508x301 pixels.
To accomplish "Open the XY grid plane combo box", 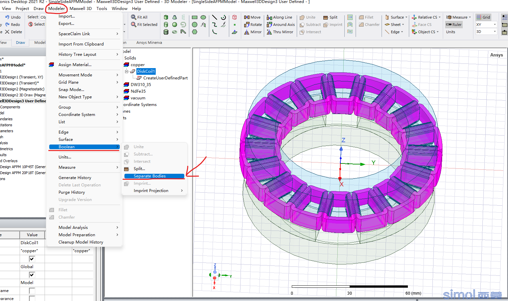I will [x=486, y=25].
